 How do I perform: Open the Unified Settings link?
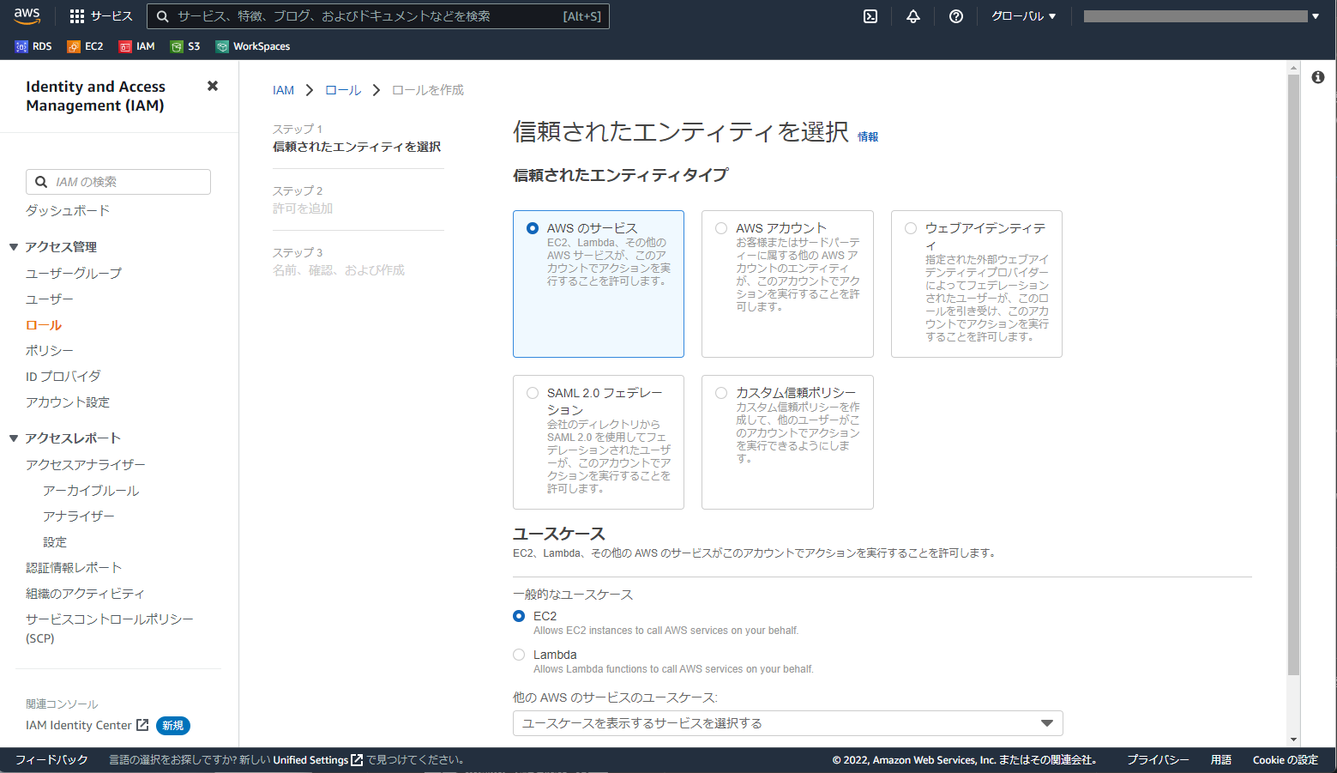coord(310,760)
